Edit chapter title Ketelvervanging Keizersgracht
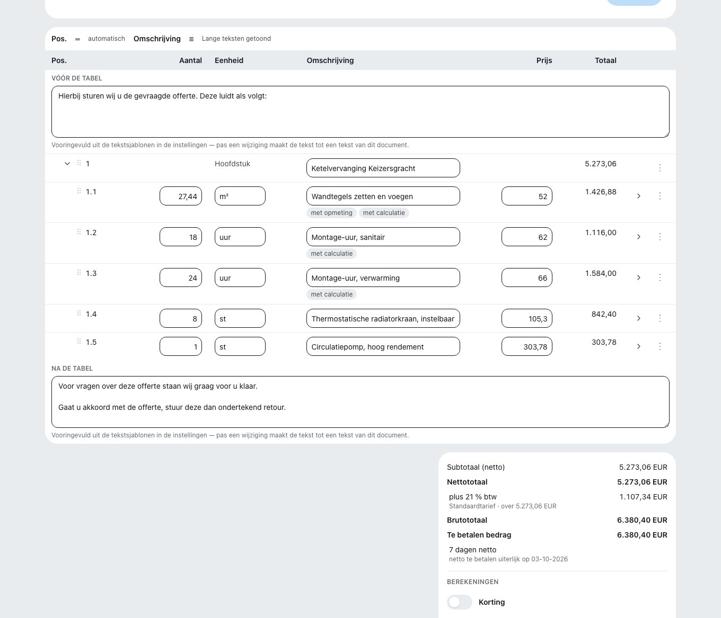Screen dimensions: 721x618 click(x=383, y=168)
